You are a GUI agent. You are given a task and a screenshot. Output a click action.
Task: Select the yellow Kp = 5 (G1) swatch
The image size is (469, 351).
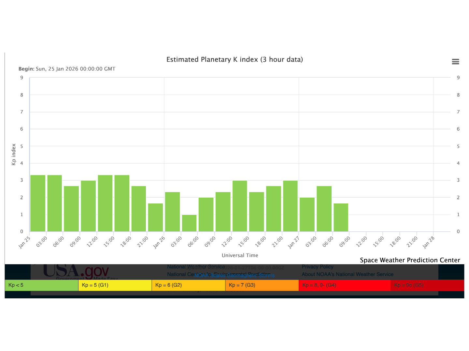coord(115,285)
